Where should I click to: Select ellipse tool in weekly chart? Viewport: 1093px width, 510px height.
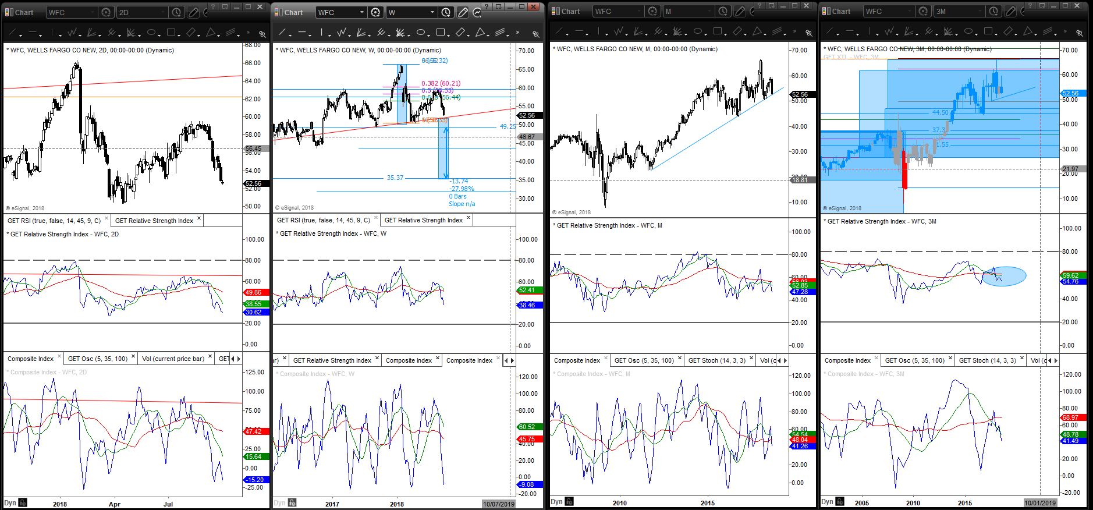(x=421, y=33)
